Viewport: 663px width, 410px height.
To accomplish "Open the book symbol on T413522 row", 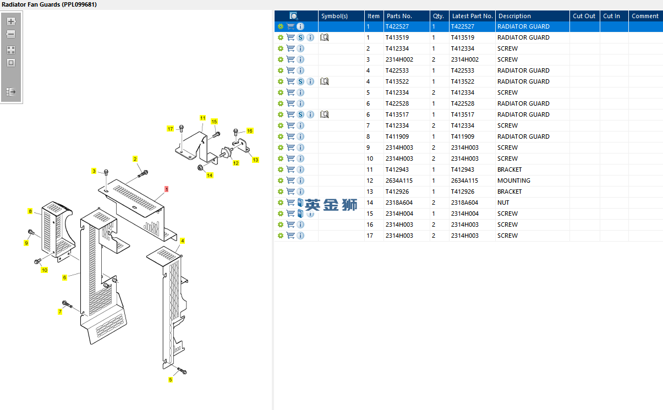I will [325, 81].
